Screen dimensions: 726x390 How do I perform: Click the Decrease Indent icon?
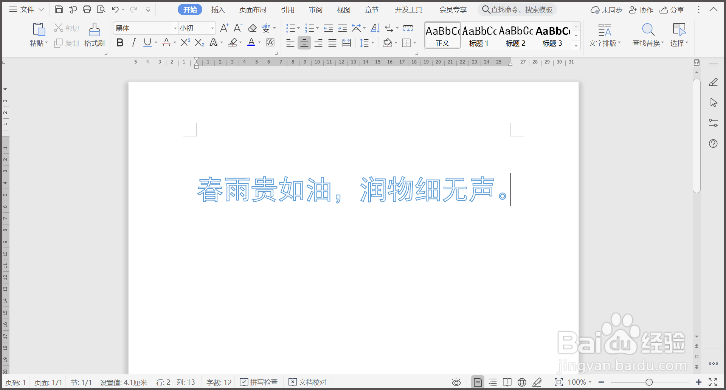click(328, 28)
